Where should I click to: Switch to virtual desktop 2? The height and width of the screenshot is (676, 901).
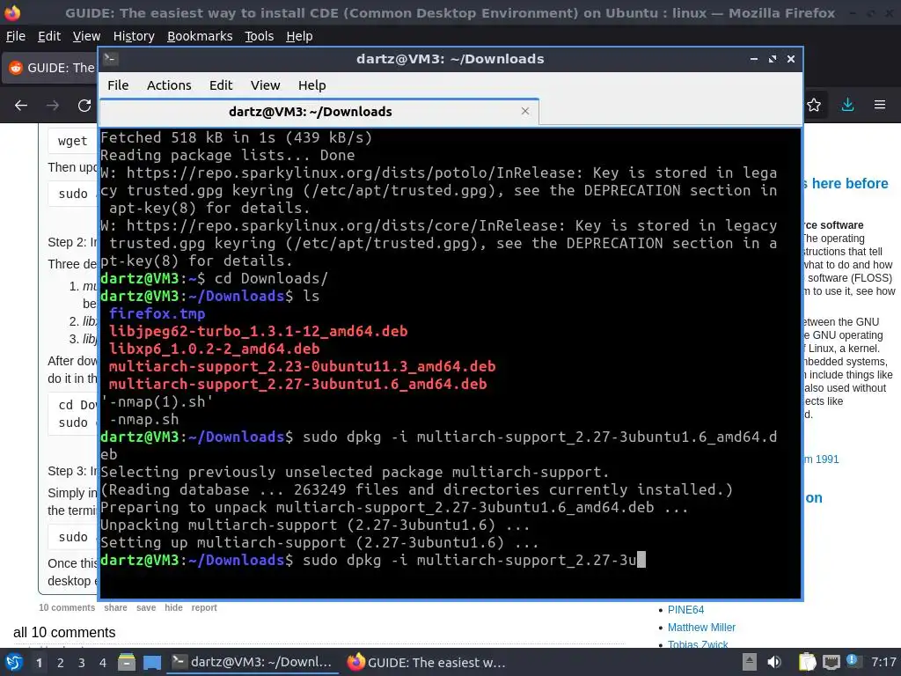tap(61, 662)
